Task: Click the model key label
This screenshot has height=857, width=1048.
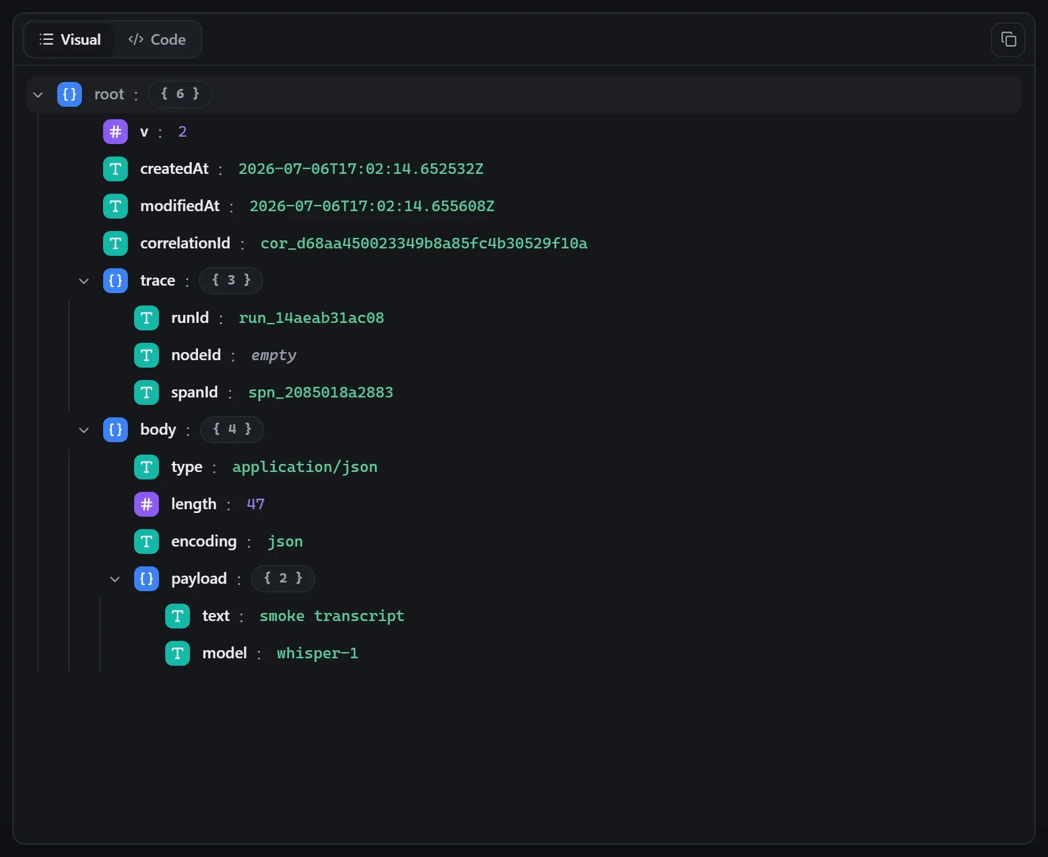Action: tap(225, 653)
